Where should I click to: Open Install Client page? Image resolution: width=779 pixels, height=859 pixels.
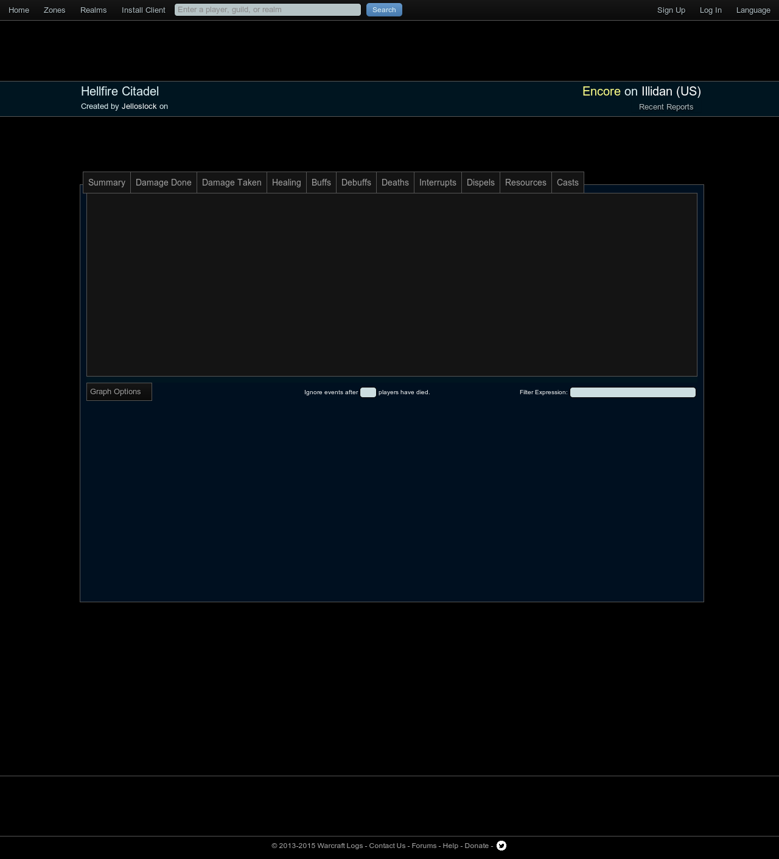pos(144,10)
